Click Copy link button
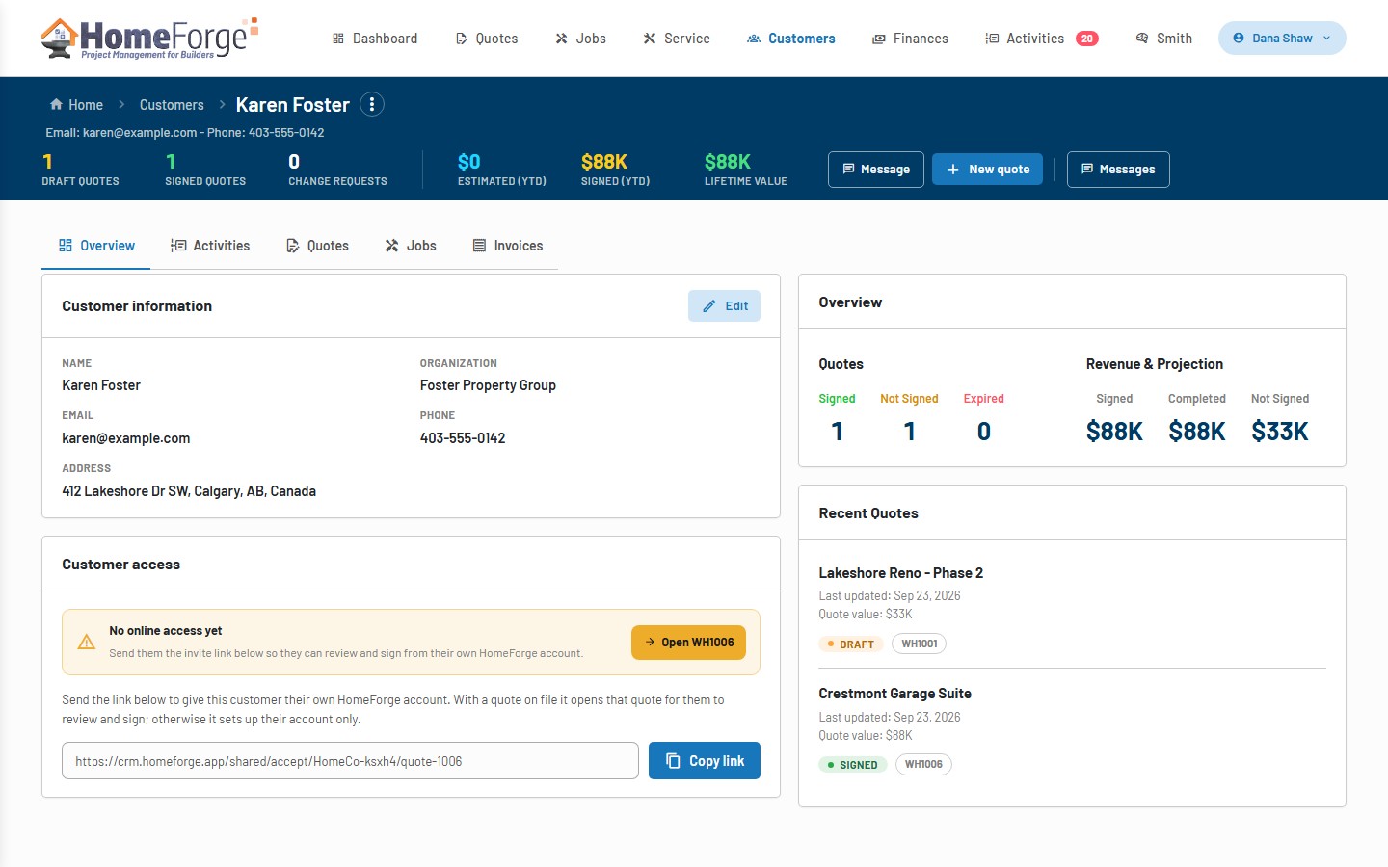The width and height of the screenshot is (1388, 867). 705,761
